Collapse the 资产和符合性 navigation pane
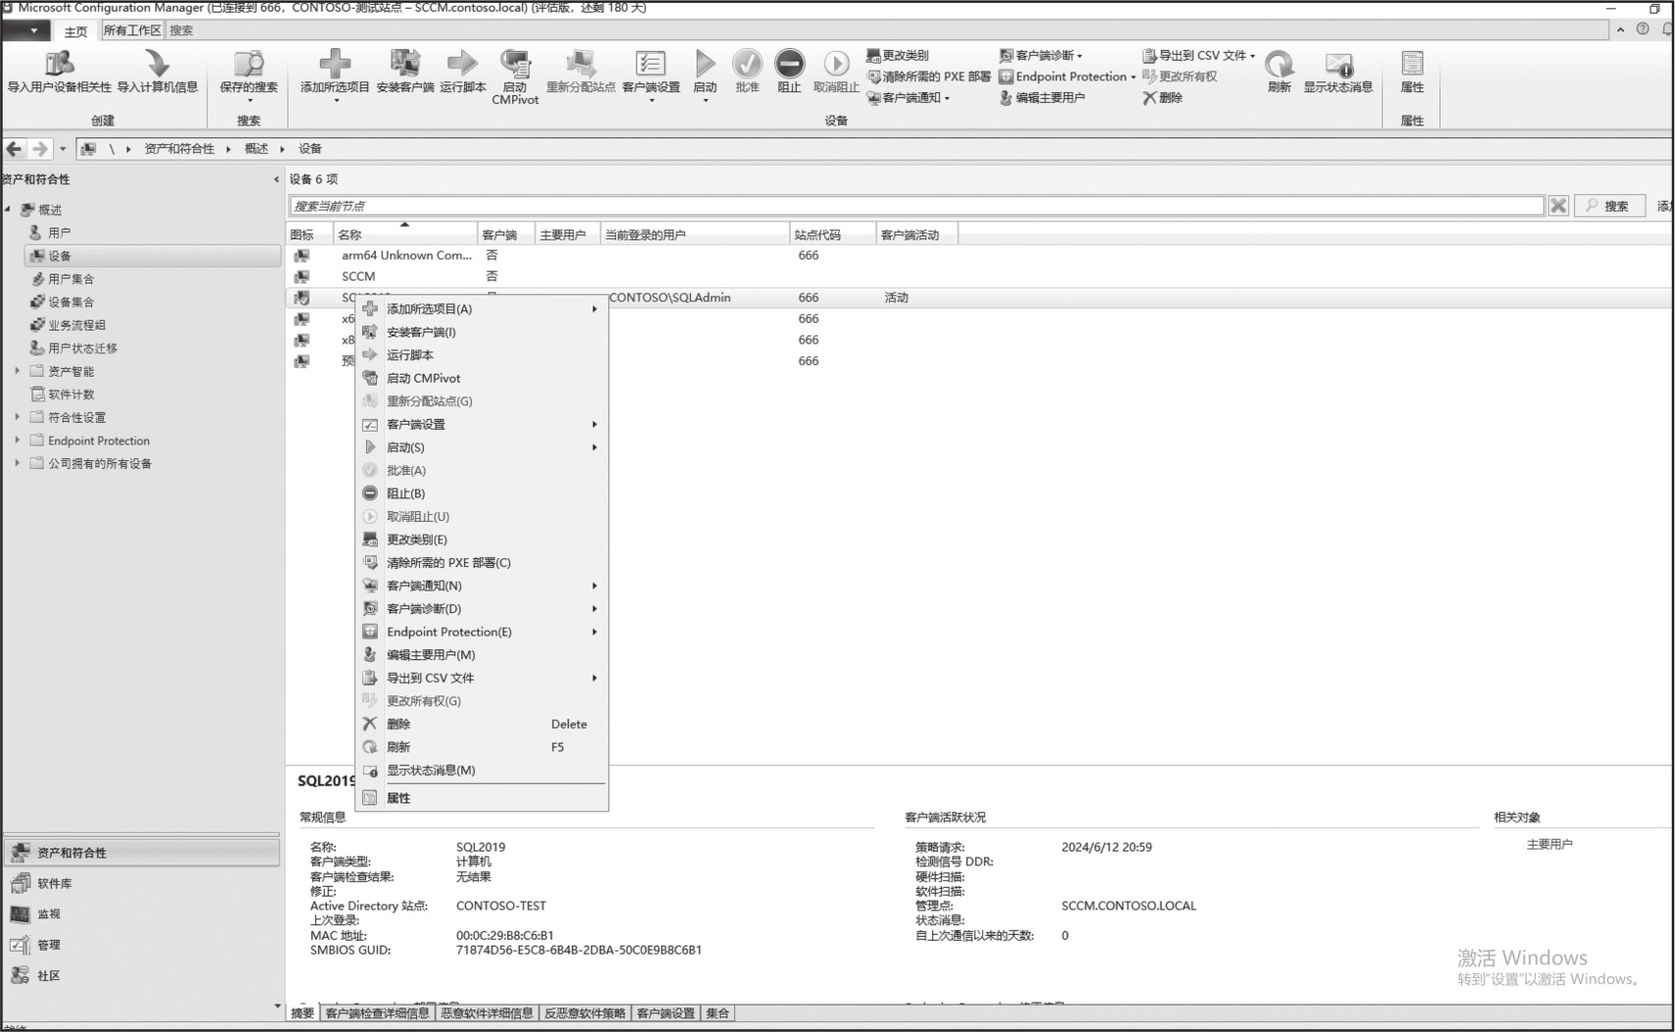This screenshot has width=1675, height=1032. [x=276, y=180]
